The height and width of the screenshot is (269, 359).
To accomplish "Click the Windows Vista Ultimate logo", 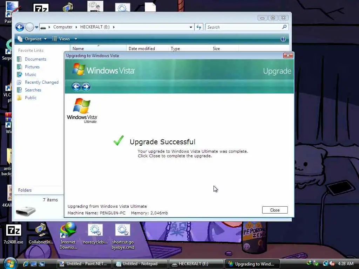I will tap(82, 111).
